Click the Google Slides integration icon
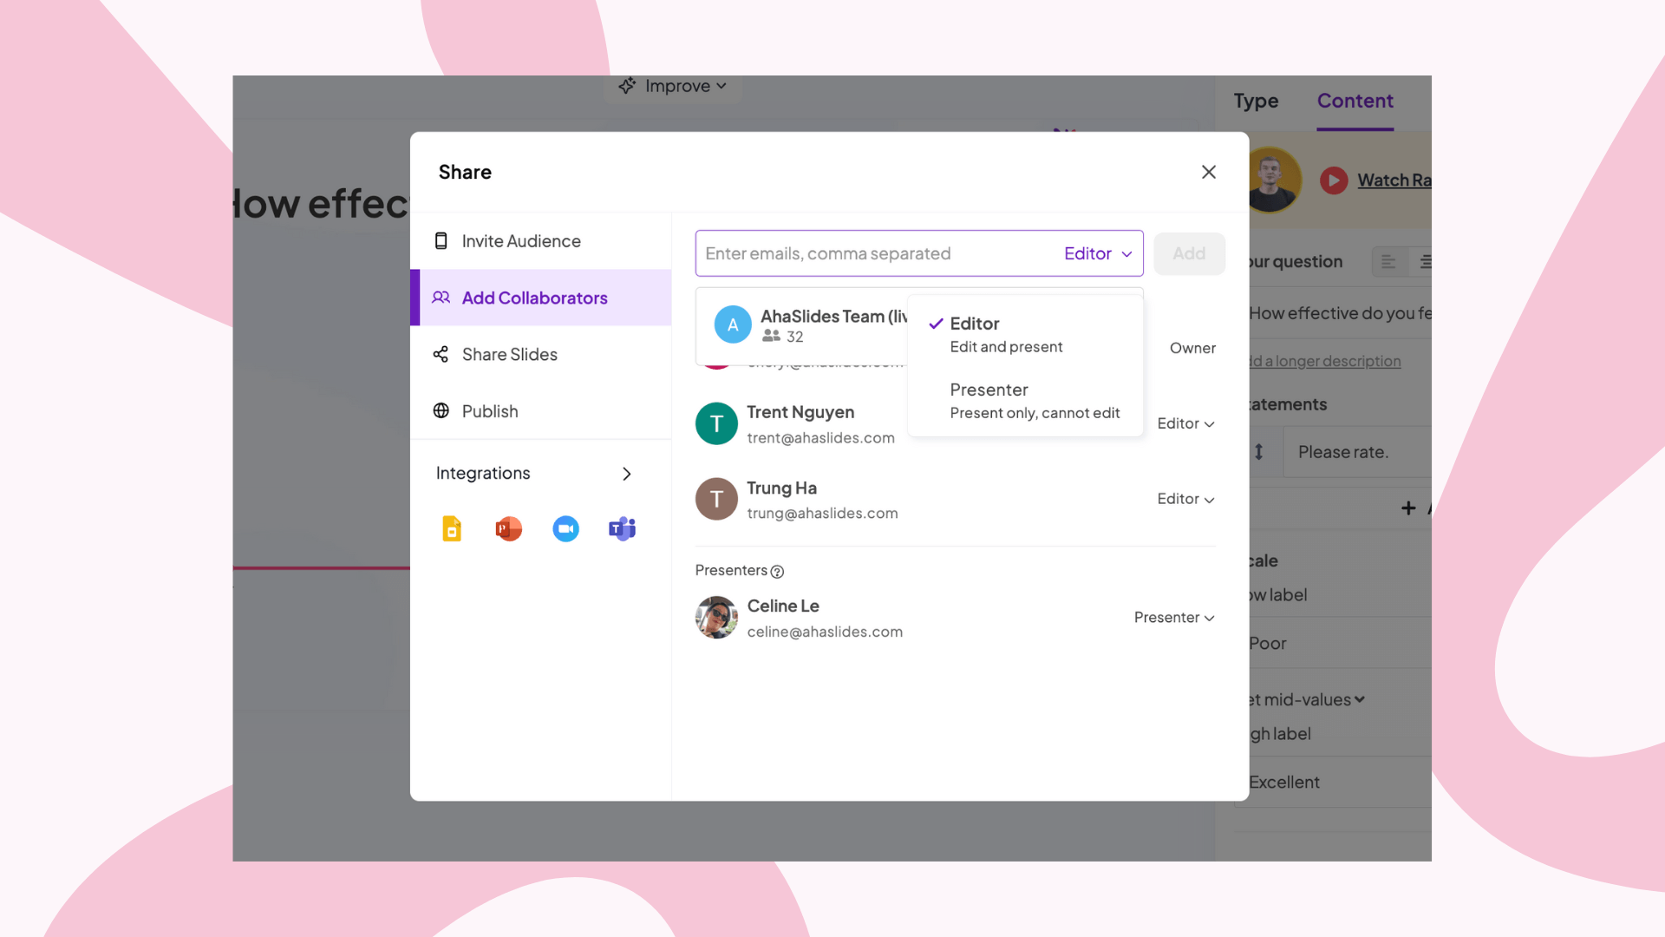Viewport: 1665px width, 937px height. [452, 528]
